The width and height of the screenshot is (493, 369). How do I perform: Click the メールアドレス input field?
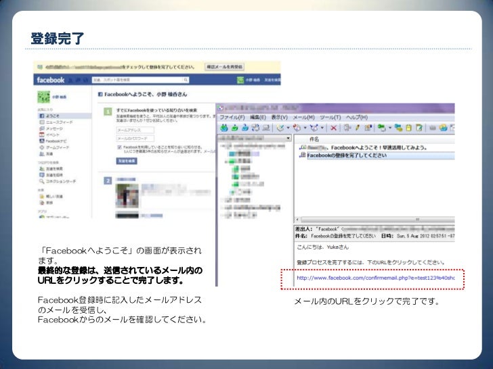coord(135,130)
